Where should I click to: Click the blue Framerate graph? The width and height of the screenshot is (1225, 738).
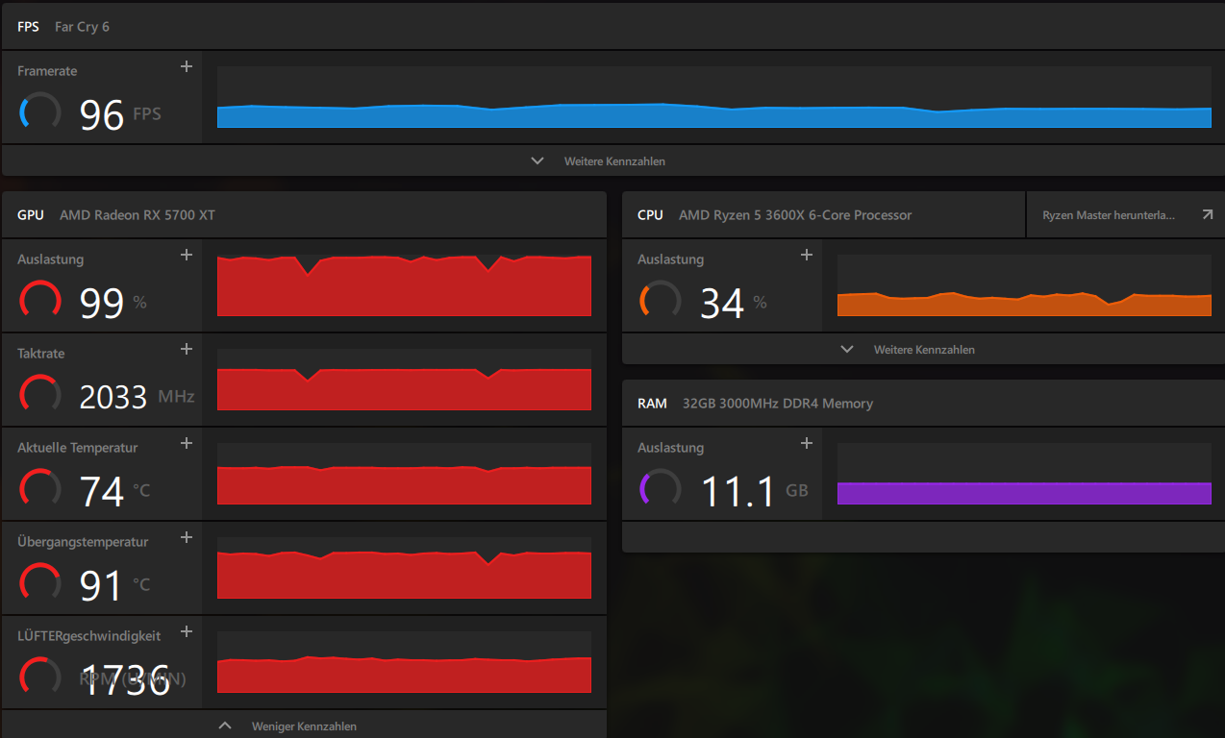point(714,97)
